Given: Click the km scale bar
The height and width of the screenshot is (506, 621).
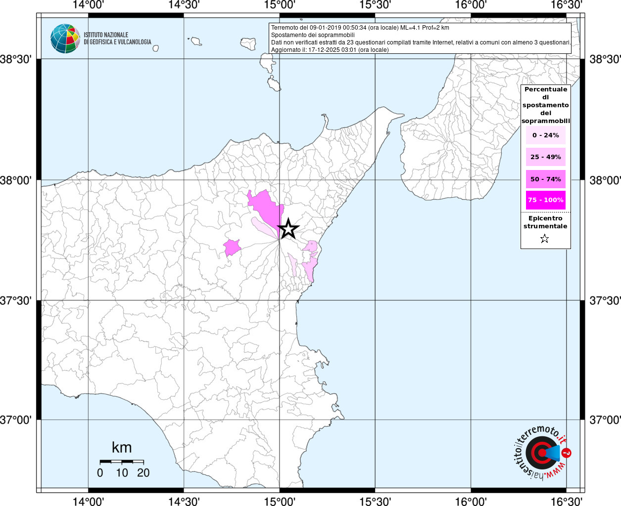Looking at the screenshot, I should (122, 462).
